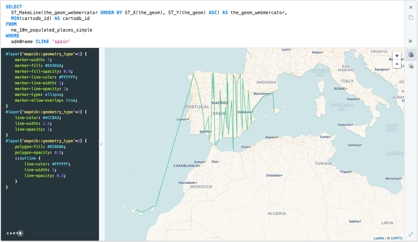
Task: Click the line-color #4CC8A3 value
Action: [50, 118]
